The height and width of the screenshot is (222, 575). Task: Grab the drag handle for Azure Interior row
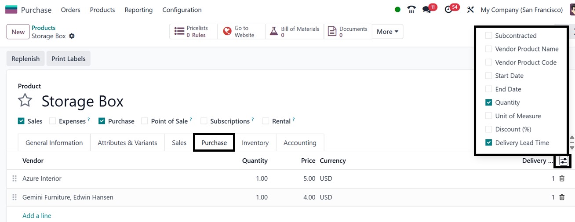coord(15,178)
